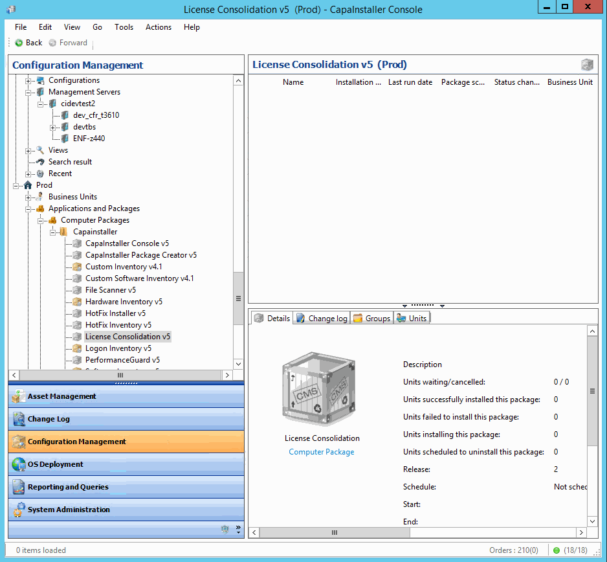
Task: Open the Edit menu
Action: click(45, 27)
